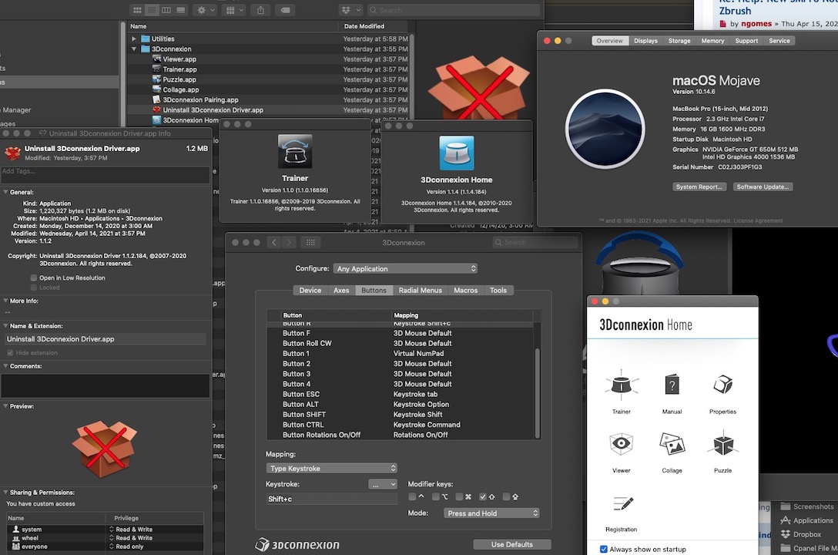Image resolution: width=838 pixels, height=555 pixels.
Task: Open Type Keystroke mapping dropdown
Action: [331, 469]
